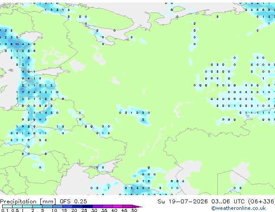Click the dark navy swatch between 25 and 30
The width and height of the screenshot is (275, 212).
coord(87,206)
